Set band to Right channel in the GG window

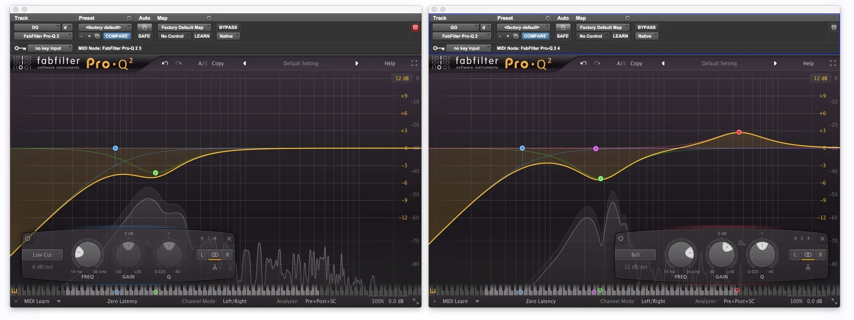coord(820,255)
